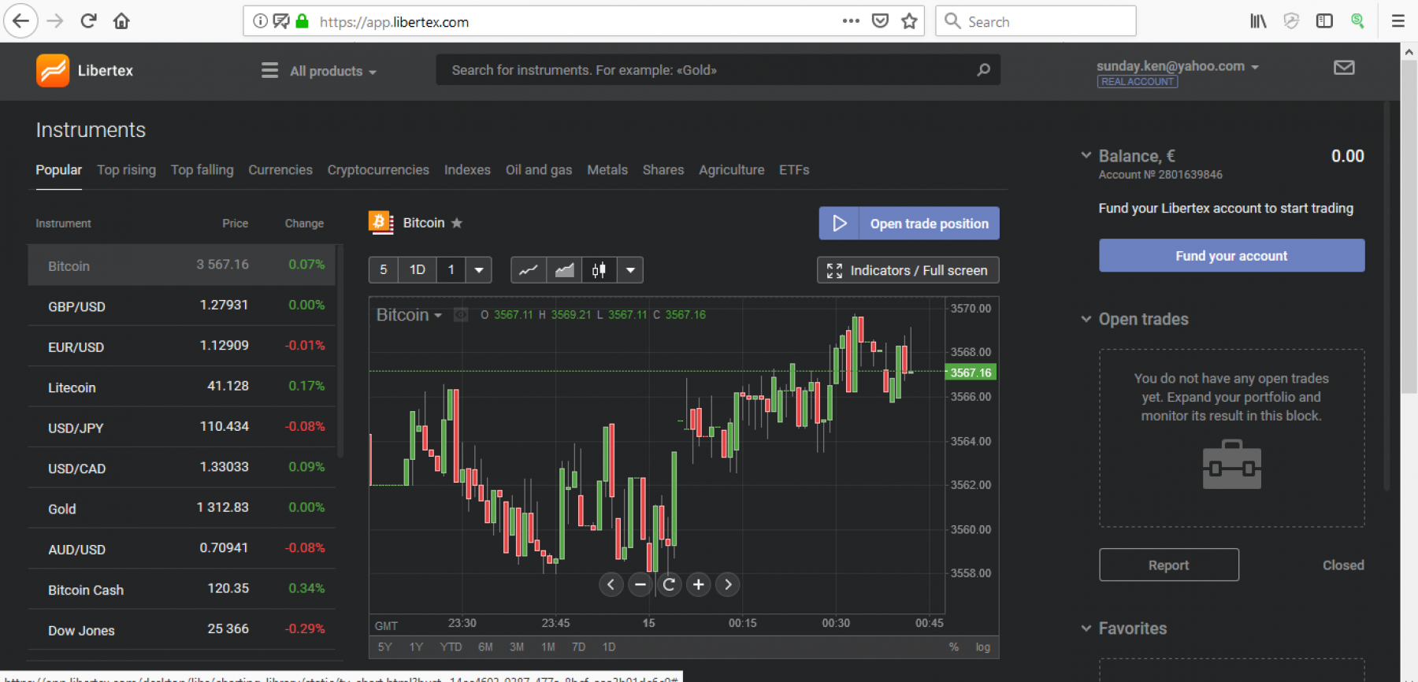Select the candlestick chart type icon
Viewport: 1418px width, 682px height.
pos(599,270)
